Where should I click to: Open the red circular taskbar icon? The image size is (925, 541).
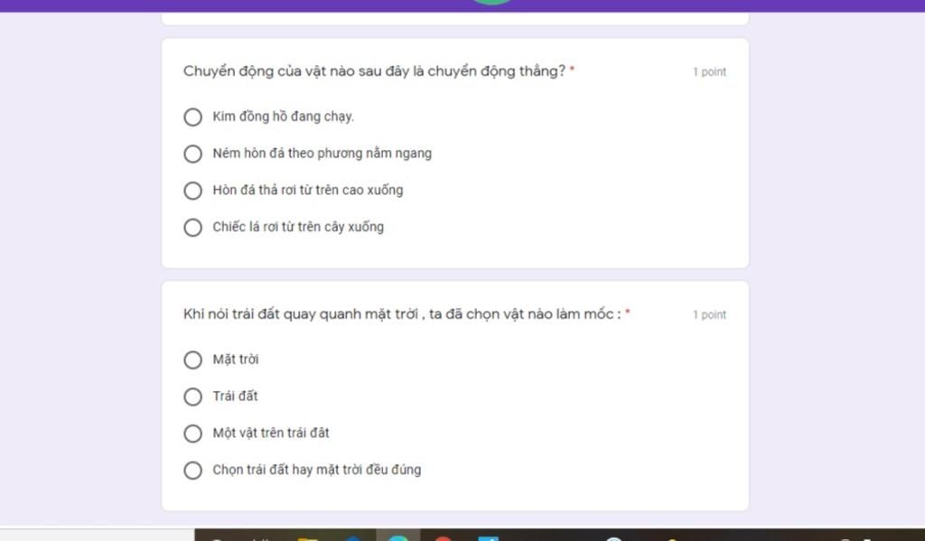tap(444, 537)
